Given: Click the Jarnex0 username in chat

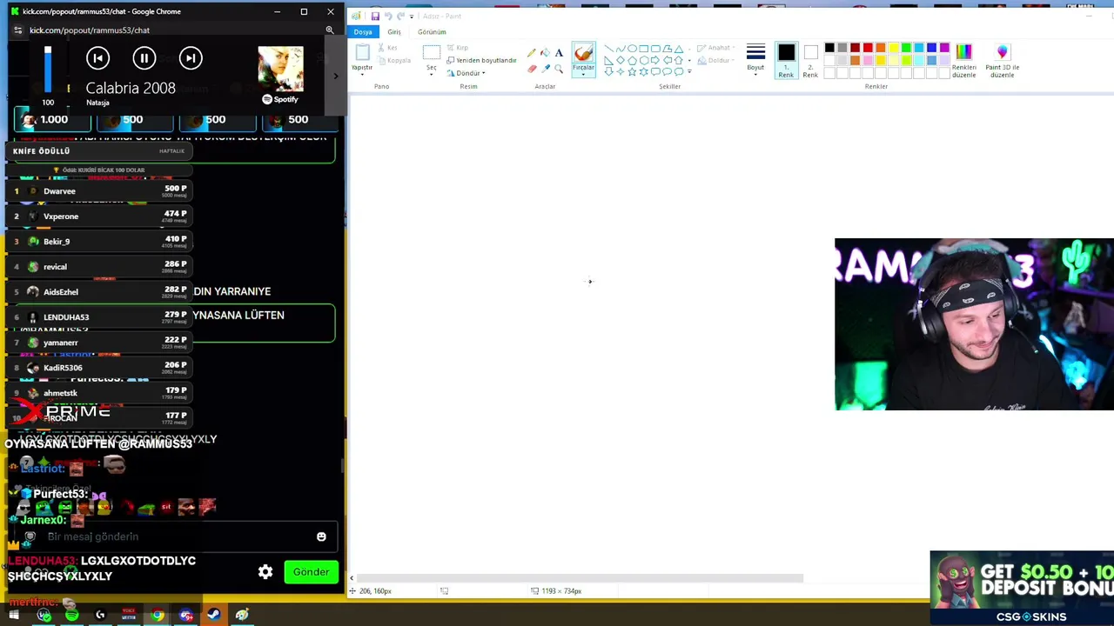Looking at the screenshot, I should pyautogui.click(x=44, y=520).
